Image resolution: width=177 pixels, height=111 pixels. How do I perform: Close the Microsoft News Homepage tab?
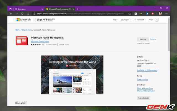73,9
